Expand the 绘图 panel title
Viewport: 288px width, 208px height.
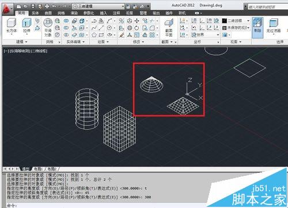103,41
